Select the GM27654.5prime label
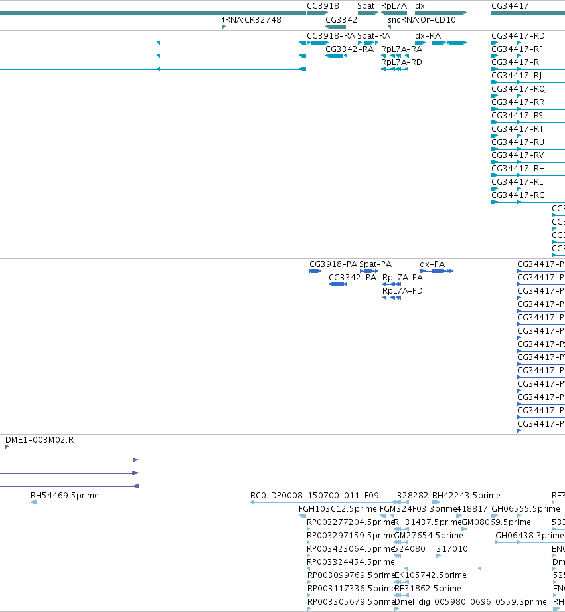The image size is (565, 612). [x=429, y=535]
